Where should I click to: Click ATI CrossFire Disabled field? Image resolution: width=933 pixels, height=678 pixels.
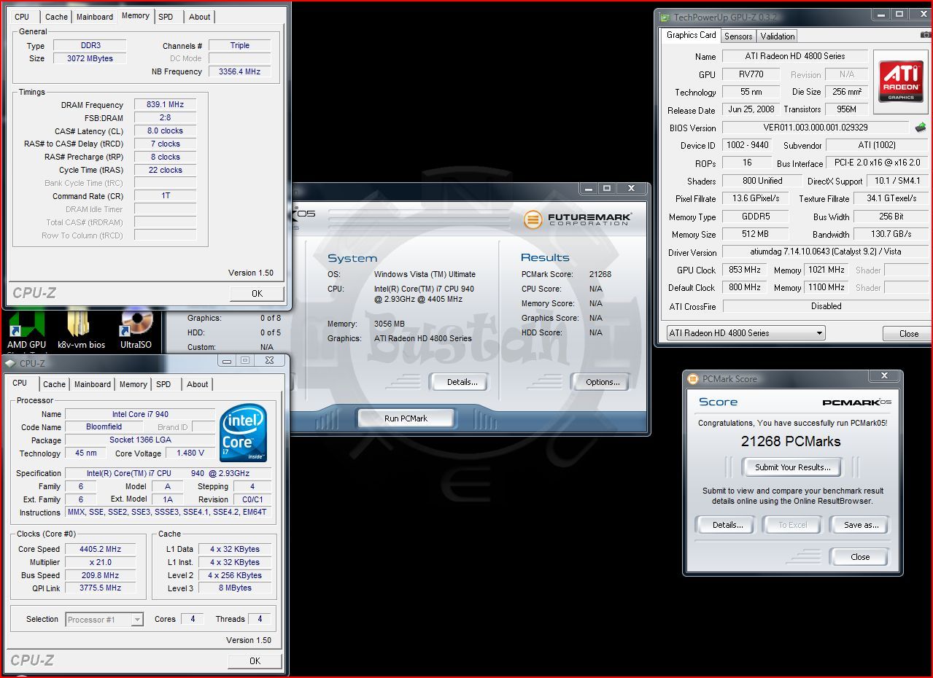(x=826, y=306)
